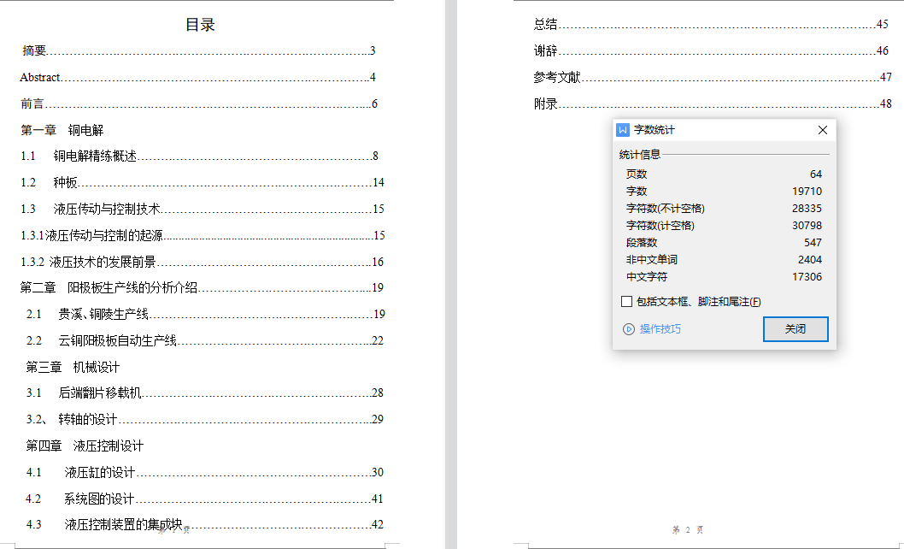Viewport: 904px width, 549px height.
Task: Enable 包括文本框、脚注和尾注 checkbox
Action: (627, 301)
